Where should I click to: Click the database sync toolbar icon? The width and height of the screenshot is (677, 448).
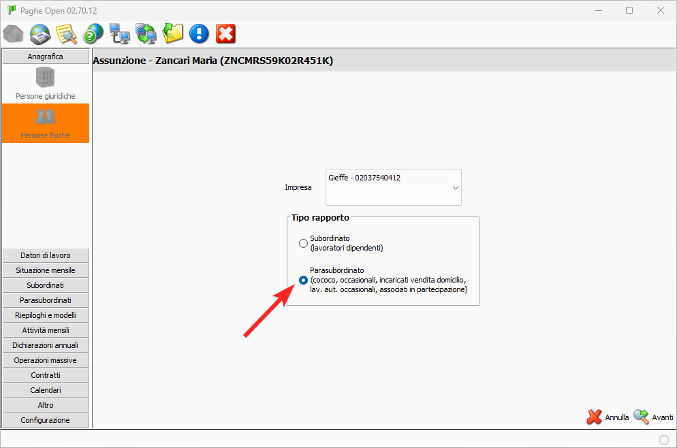pyautogui.click(x=146, y=33)
